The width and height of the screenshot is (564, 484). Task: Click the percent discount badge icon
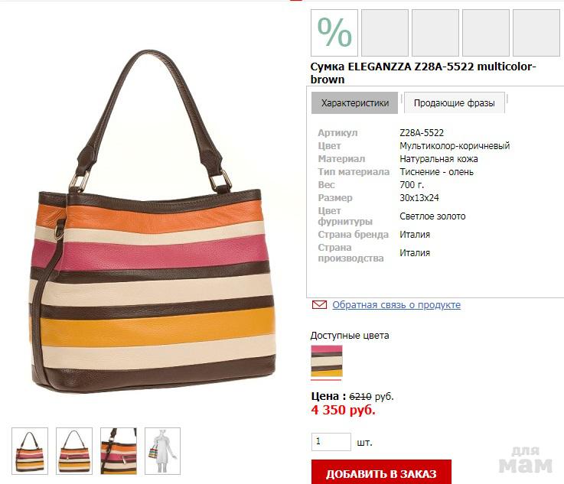(x=334, y=33)
